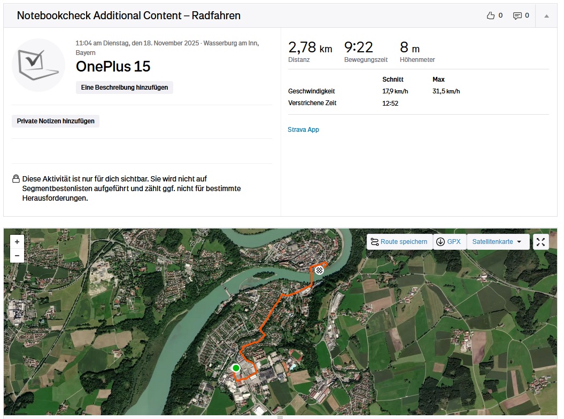564x419 pixels.
Task: Click the lock privacy icon
Action: tap(16, 179)
